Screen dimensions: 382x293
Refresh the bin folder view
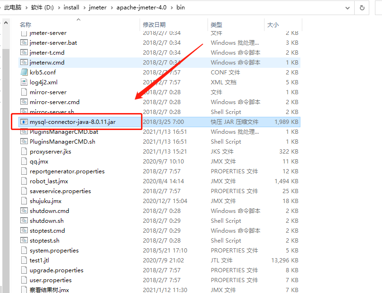[x=362, y=8]
